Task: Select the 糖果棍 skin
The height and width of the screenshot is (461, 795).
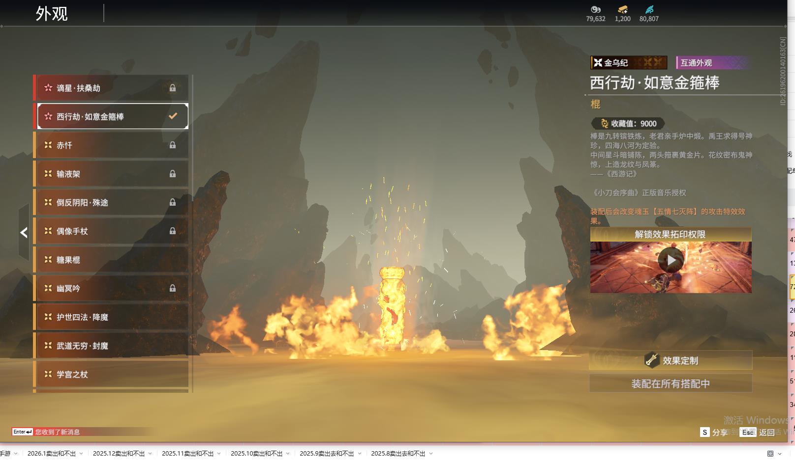Action: [x=112, y=260]
